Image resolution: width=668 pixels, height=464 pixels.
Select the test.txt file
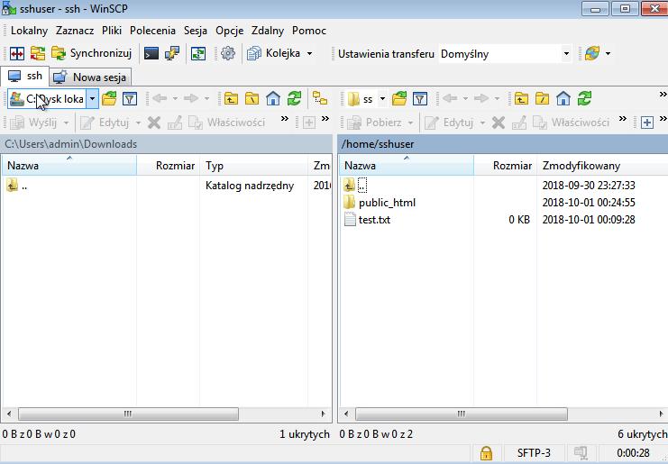[374, 220]
